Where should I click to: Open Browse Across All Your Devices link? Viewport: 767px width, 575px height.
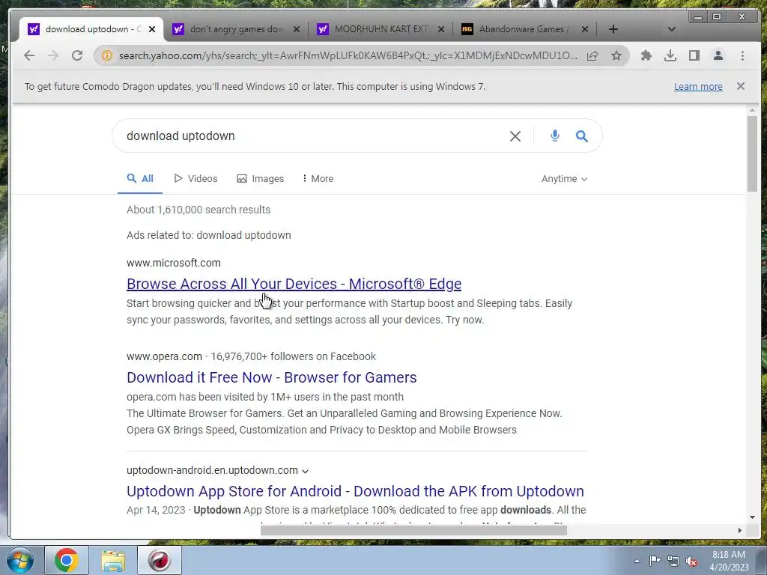click(294, 284)
